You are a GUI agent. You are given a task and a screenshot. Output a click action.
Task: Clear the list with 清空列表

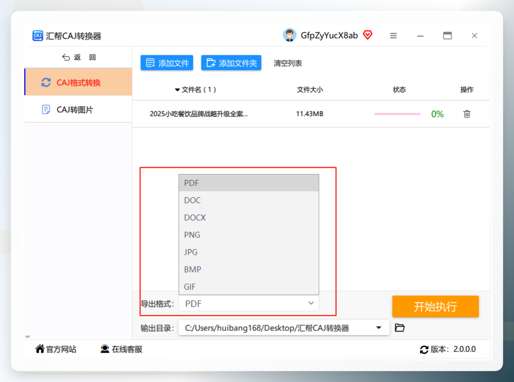(x=288, y=63)
